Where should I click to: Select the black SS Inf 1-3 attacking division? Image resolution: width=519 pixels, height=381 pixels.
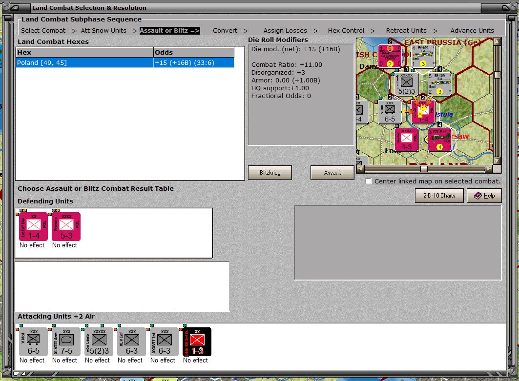(197, 341)
